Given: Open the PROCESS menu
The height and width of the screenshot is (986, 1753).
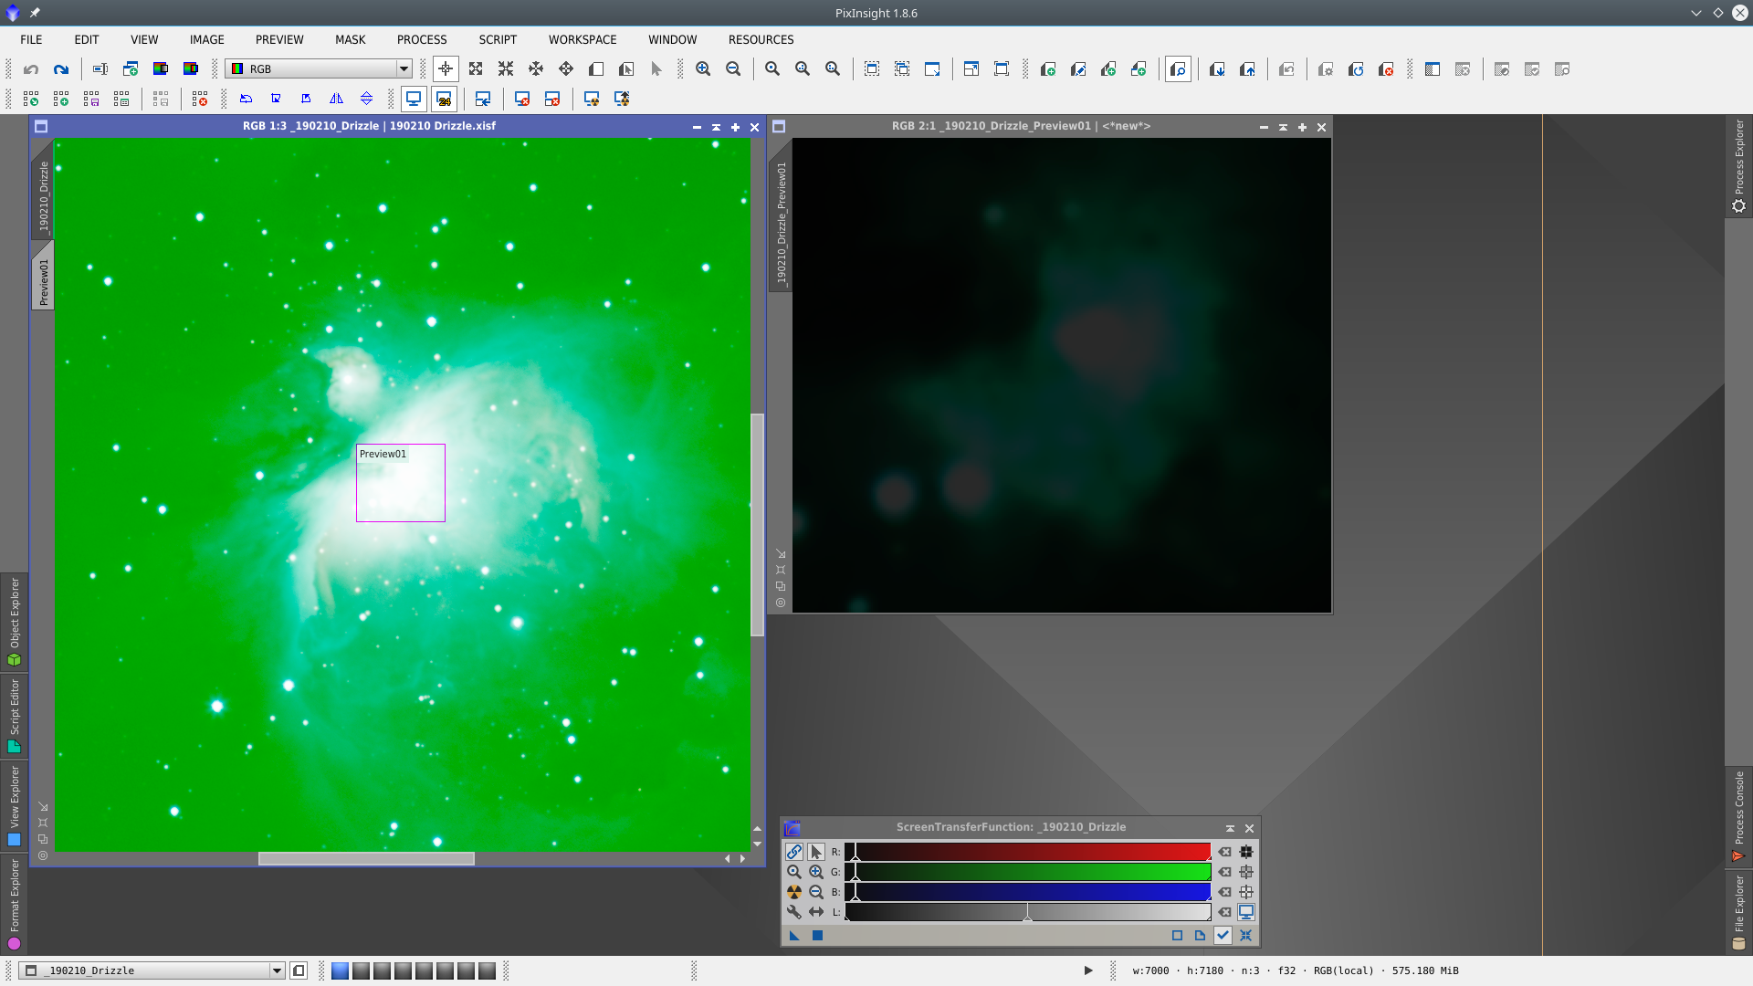Looking at the screenshot, I should point(421,39).
